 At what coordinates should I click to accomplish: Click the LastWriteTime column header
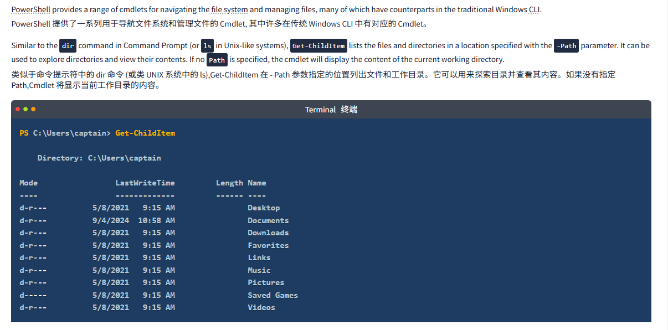click(145, 183)
